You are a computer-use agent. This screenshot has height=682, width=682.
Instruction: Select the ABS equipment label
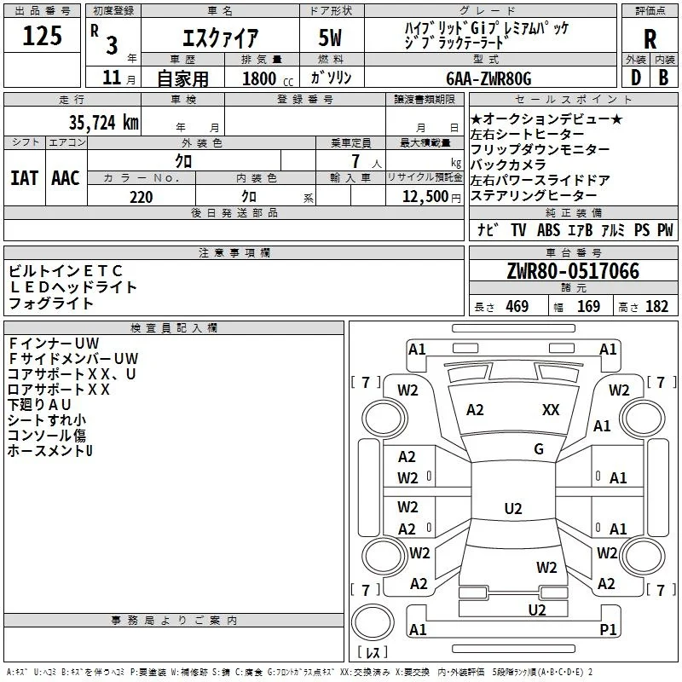pyautogui.click(x=548, y=229)
